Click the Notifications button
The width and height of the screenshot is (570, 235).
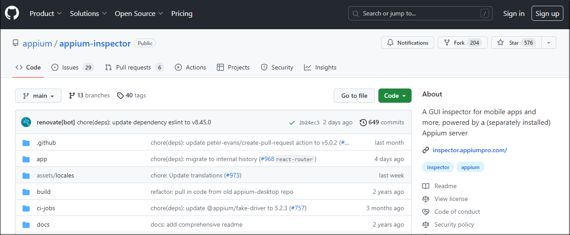tap(408, 42)
